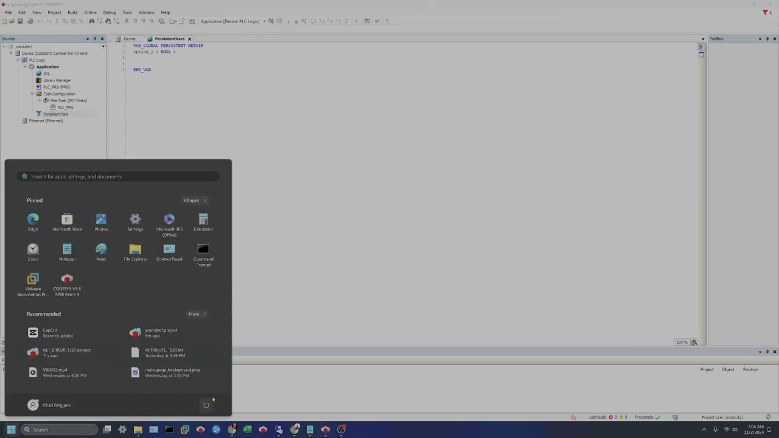Open VMware Workstation pinned app

click(x=33, y=284)
